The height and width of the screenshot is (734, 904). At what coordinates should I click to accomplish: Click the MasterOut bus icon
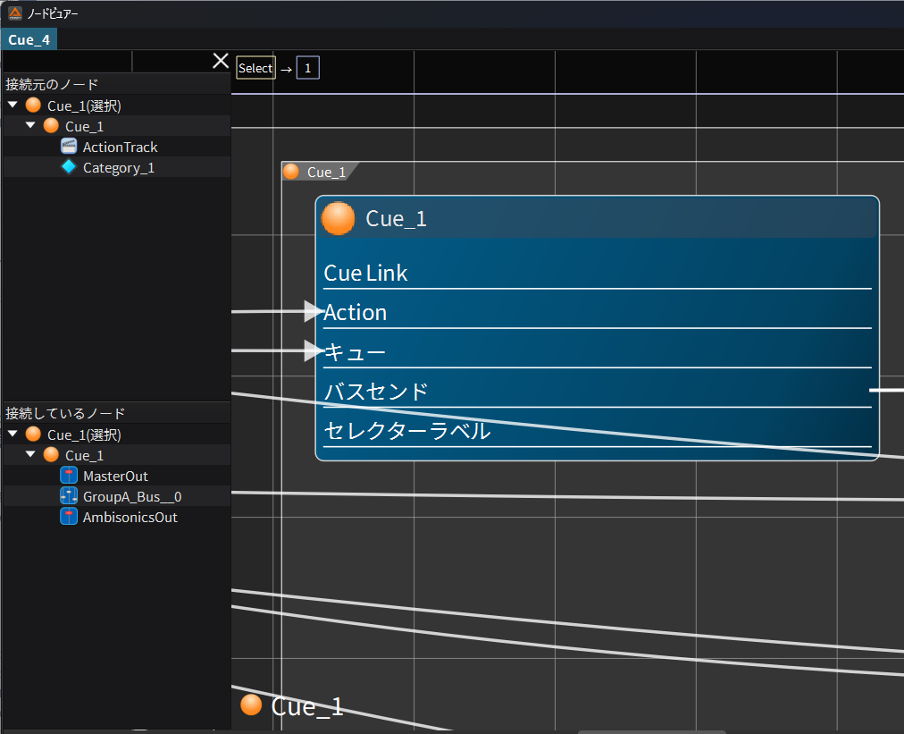(x=69, y=476)
